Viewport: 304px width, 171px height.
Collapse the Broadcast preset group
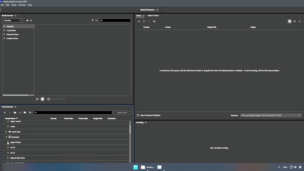point(6,137)
